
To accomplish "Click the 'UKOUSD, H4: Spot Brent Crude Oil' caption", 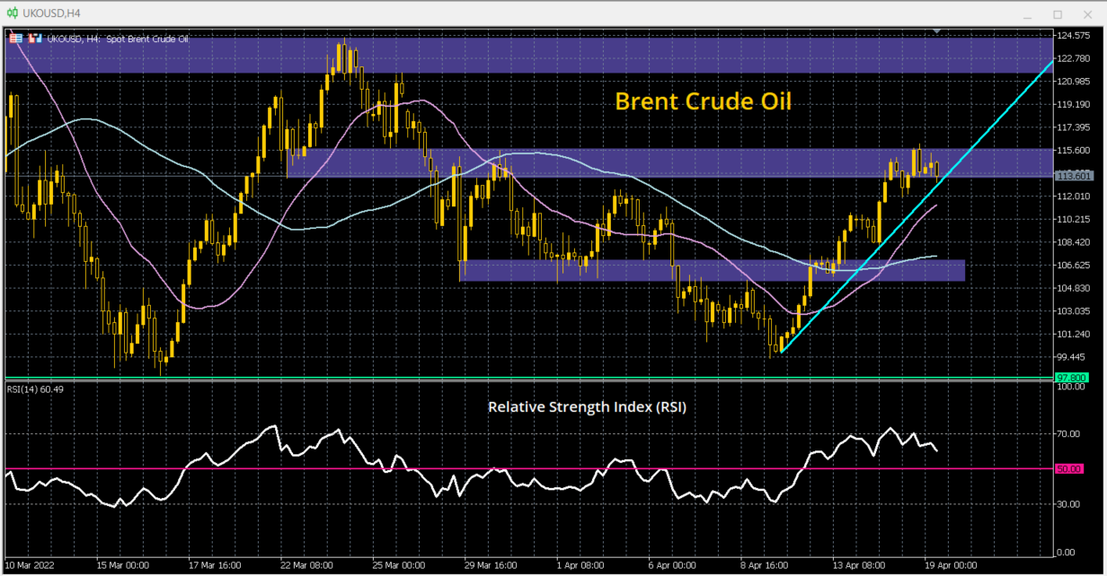I will click(118, 39).
